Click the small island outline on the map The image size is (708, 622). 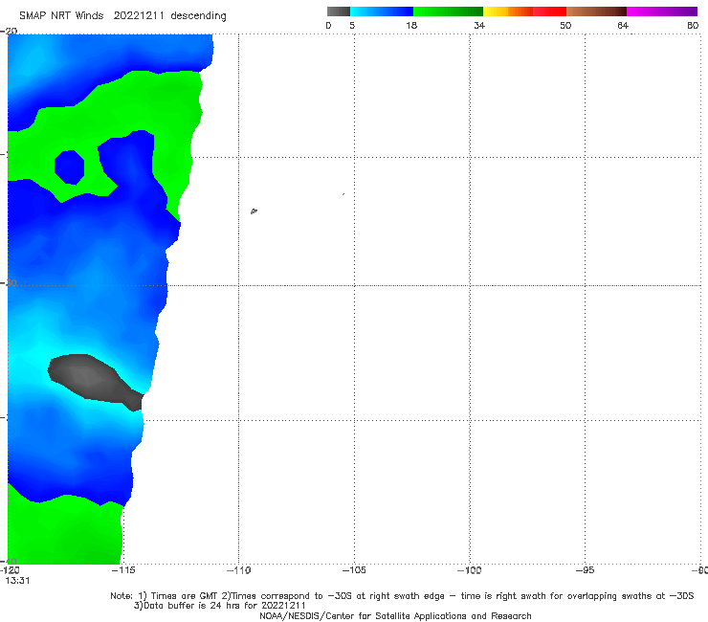[x=254, y=211]
